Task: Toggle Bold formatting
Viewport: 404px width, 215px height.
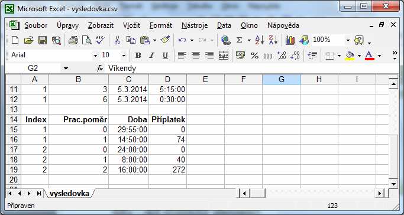Action: coord(138,56)
